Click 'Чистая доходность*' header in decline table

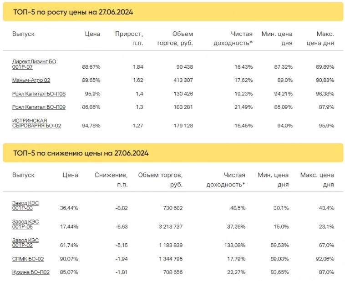(226, 180)
